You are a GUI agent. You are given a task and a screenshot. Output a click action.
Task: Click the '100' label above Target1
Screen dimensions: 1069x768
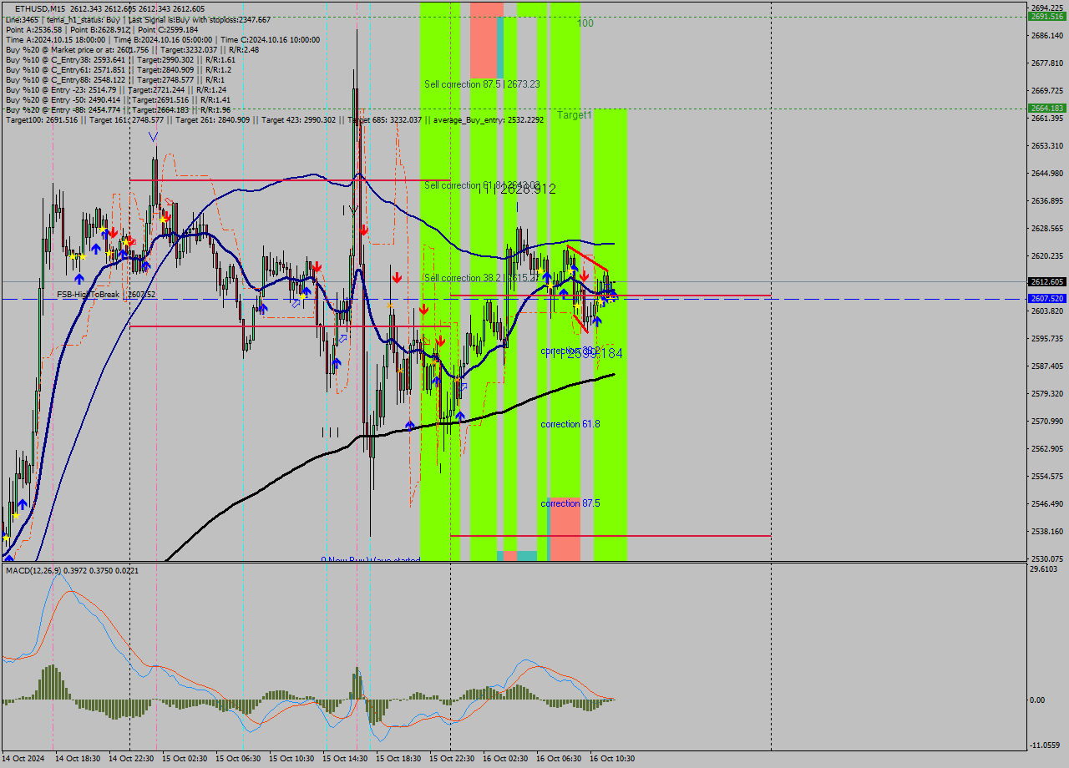(x=585, y=23)
